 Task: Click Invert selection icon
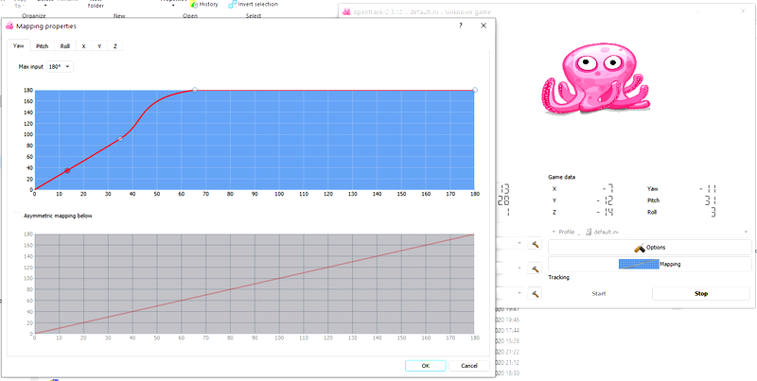232,5
